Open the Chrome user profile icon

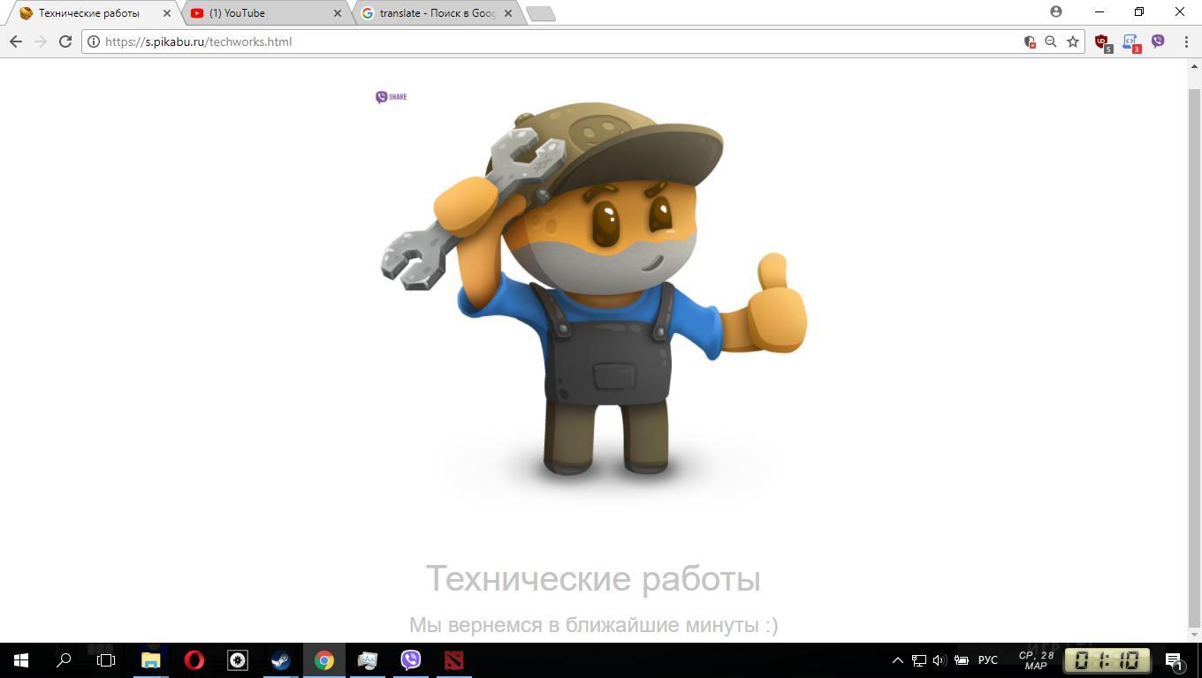coord(1056,12)
